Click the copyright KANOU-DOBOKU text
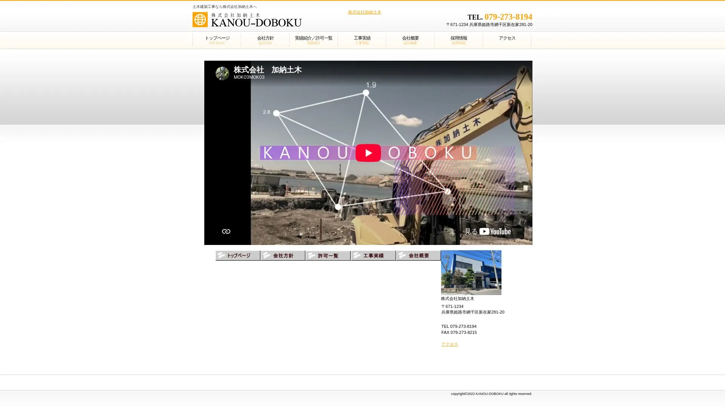725x407 pixels. click(491, 394)
